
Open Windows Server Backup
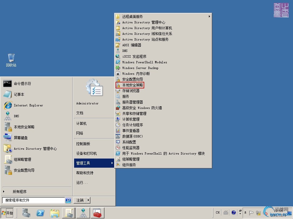[x=163, y=68]
